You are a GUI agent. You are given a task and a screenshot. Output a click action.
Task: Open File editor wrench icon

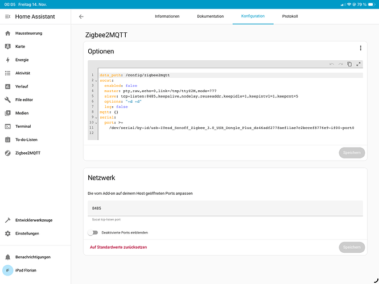(x=8, y=99)
